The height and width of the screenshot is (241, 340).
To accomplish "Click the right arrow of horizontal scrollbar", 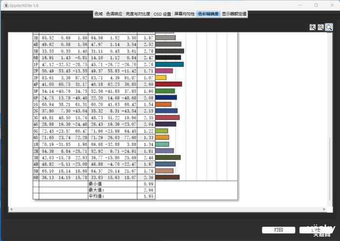I will tap(324, 209).
